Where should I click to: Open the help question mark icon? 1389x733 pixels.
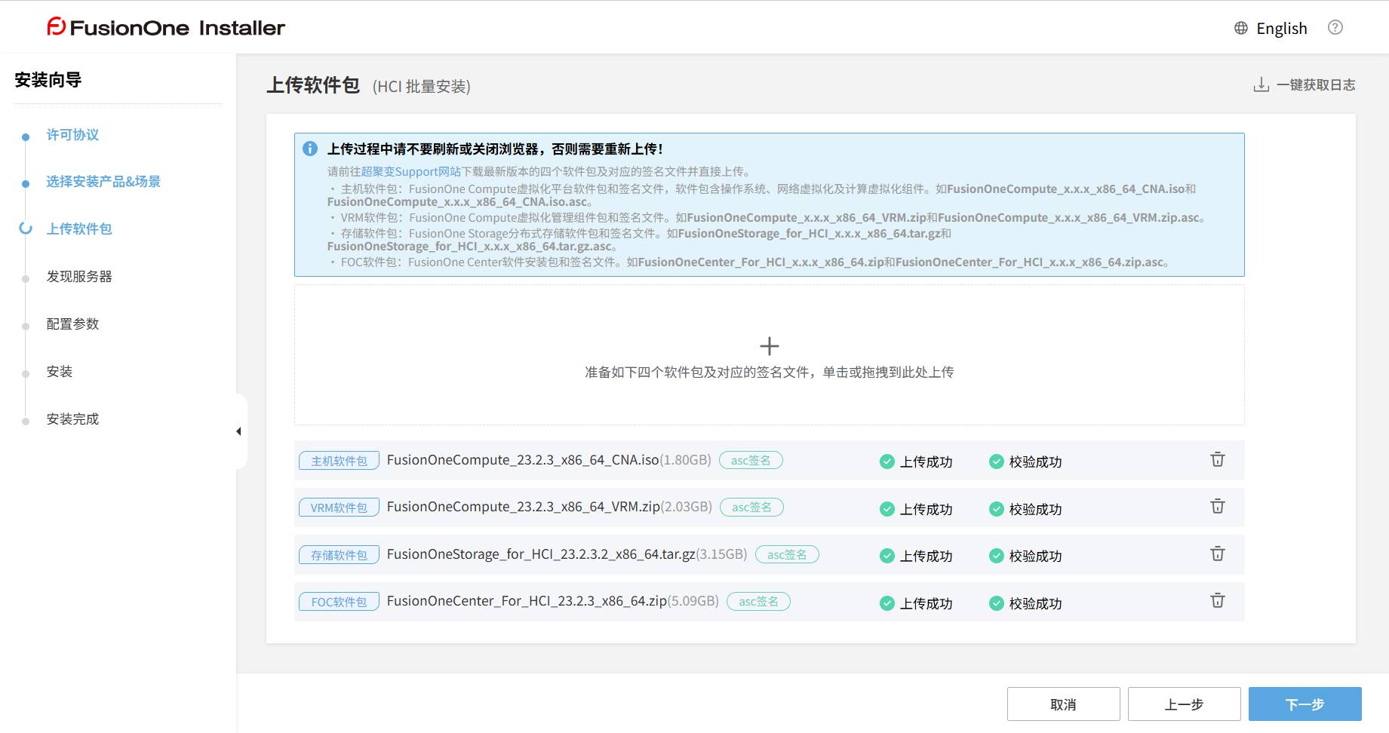coord(1335,27)
